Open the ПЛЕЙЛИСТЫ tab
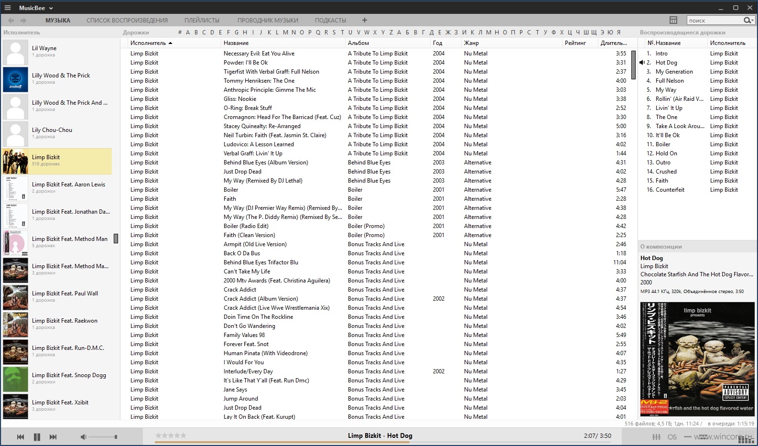Image resolution: width=758 pixels, height=446 pixels. coord(202,21)
